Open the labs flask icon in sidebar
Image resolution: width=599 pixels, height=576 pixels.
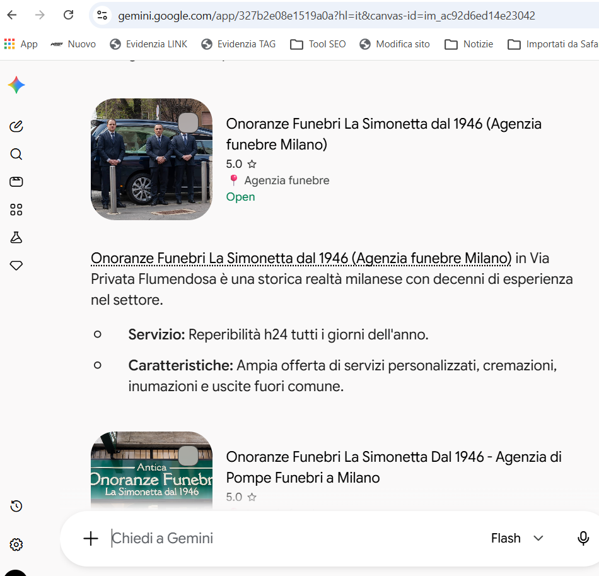(16, 237)
